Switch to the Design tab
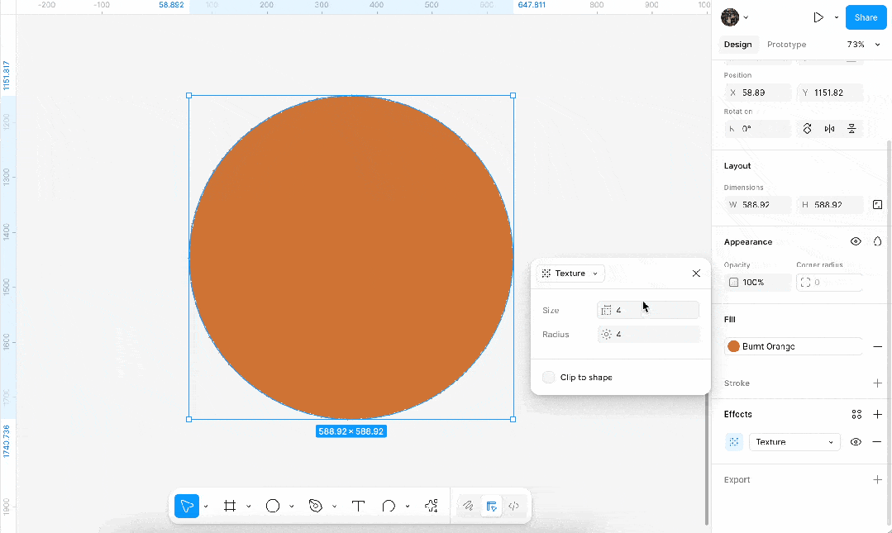892x533 pixels. [738, 45]
